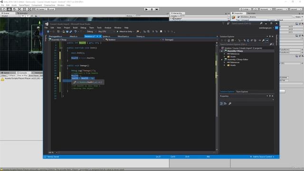
Task: Open Unity GameObject menu
Action: point(24,5)
